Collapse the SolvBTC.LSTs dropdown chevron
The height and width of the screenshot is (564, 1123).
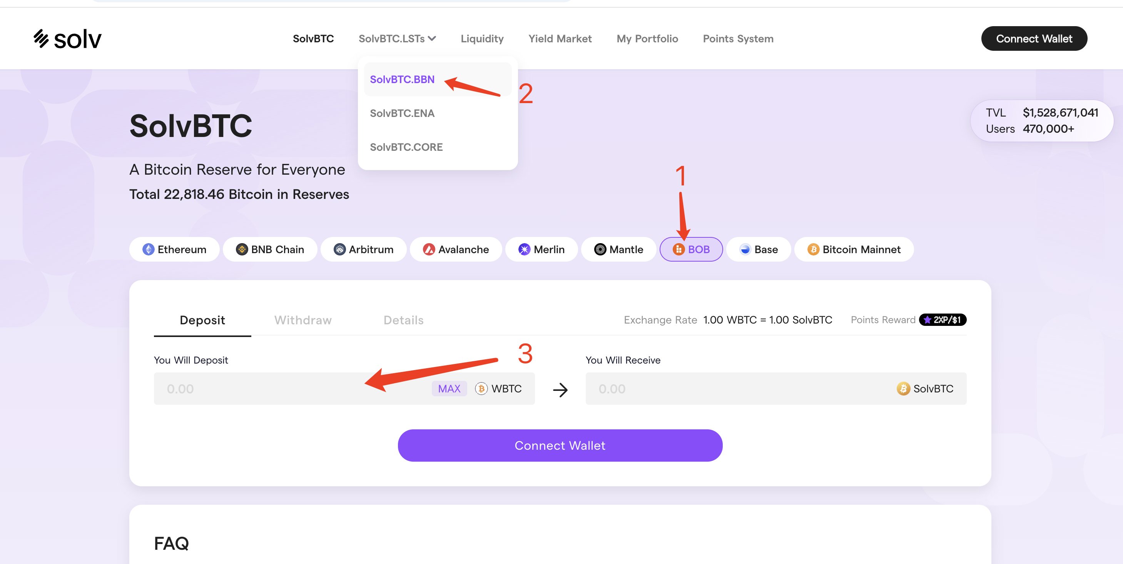click(x=432, y=39)
